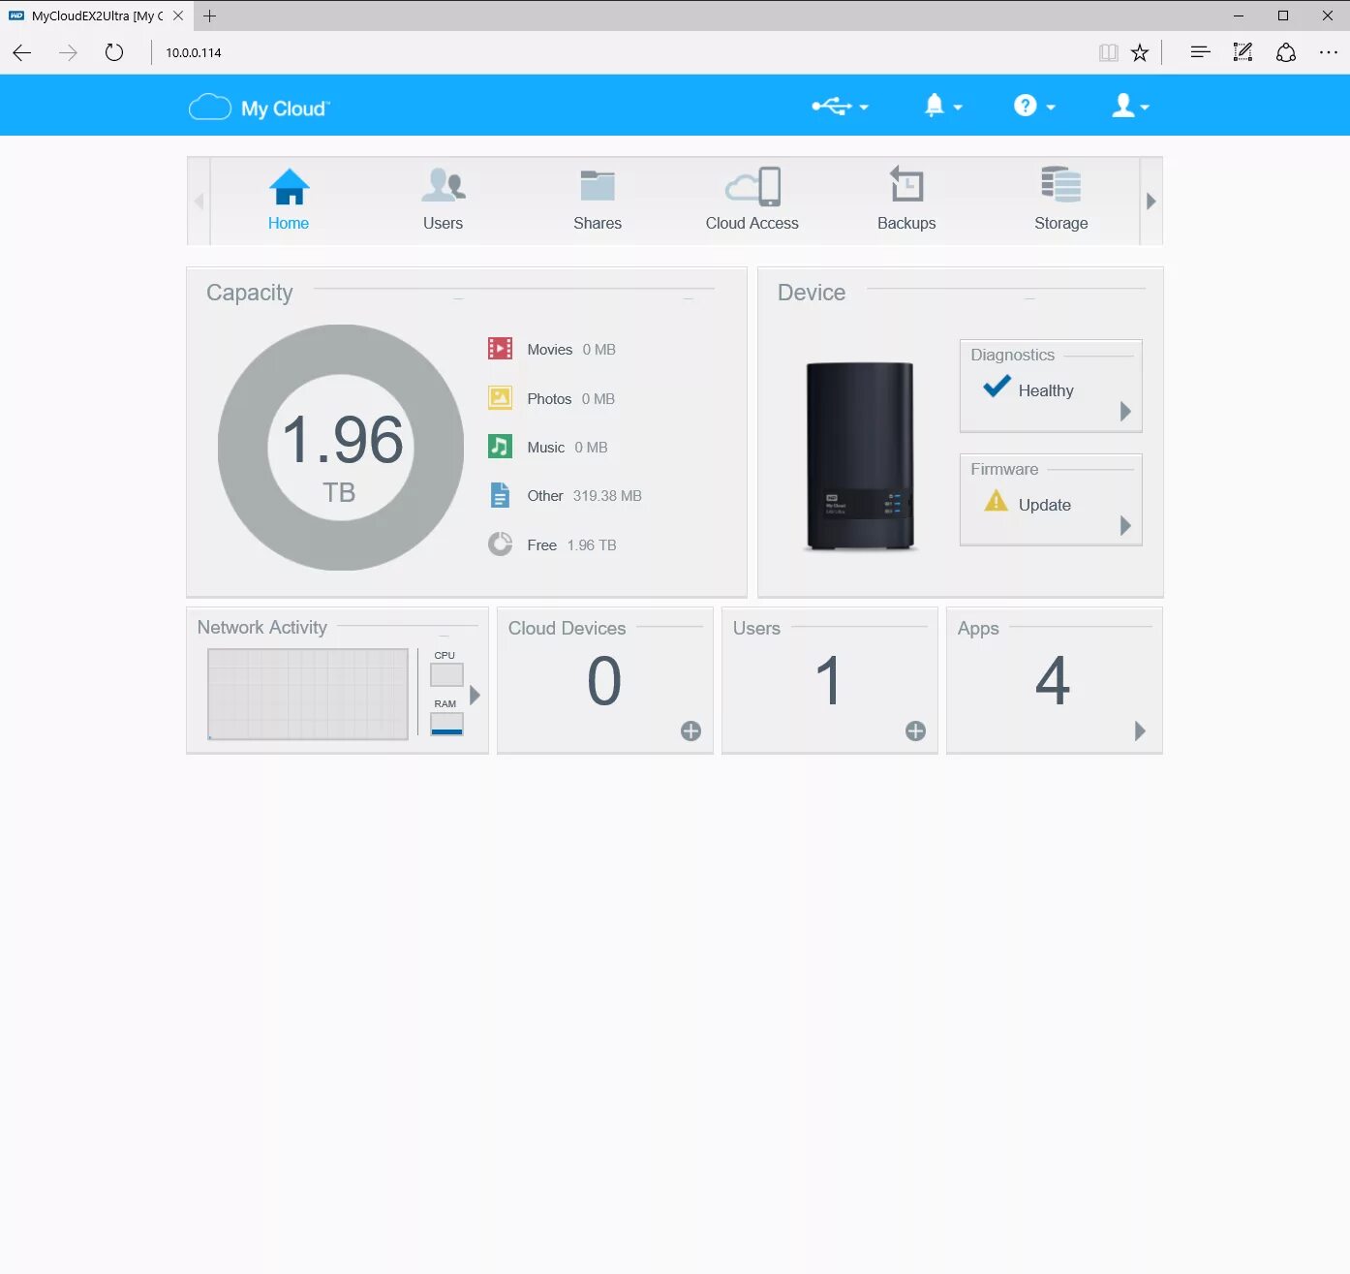Image resolution: width=1350 pixels, height=1274 pixels.
Task: Select the Users navigation icon
Action: [x=443, y=199]
